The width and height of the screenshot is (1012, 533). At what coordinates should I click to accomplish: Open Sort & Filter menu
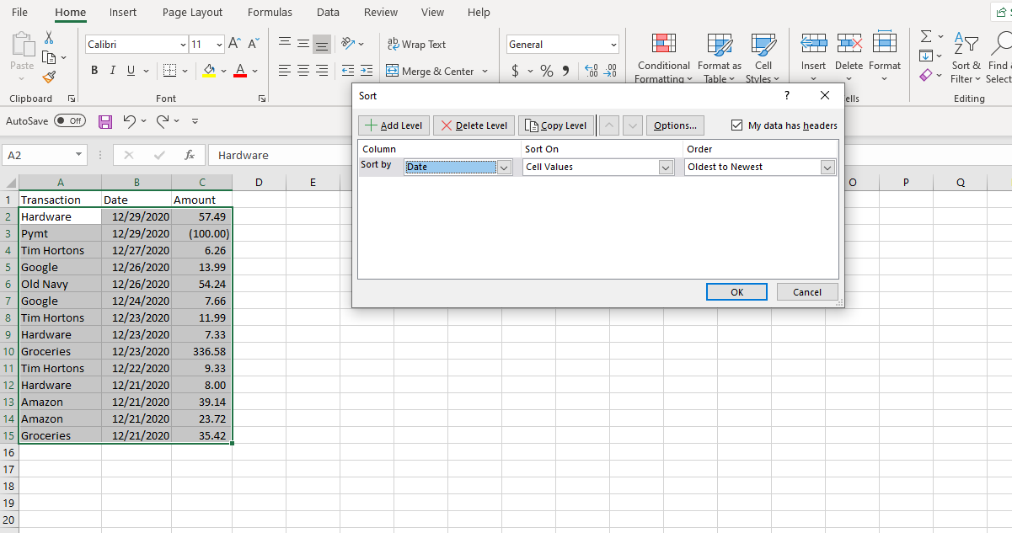coord(966,57)
